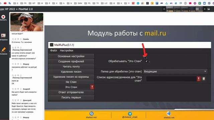
Task: Toggle the Обрабатывать "Это Спам" checkbox
Action: (x=146, y=61)
